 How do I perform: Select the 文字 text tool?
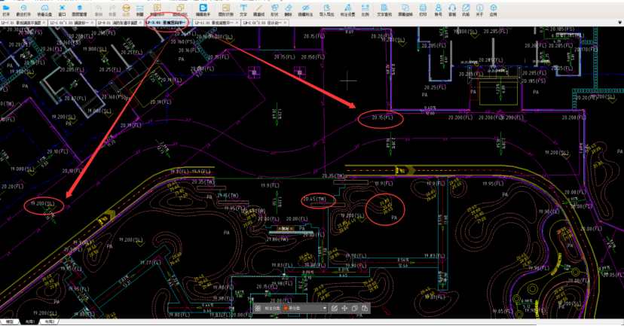coord(243,9)
